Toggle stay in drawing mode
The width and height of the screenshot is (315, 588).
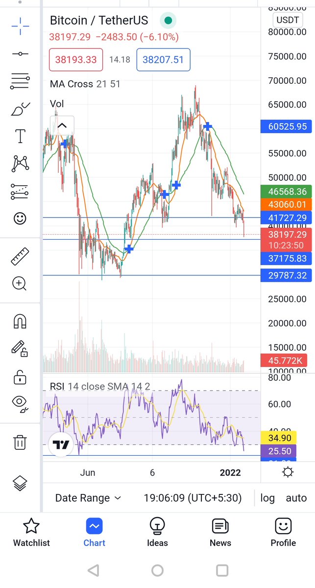click(x=20, y=349)
